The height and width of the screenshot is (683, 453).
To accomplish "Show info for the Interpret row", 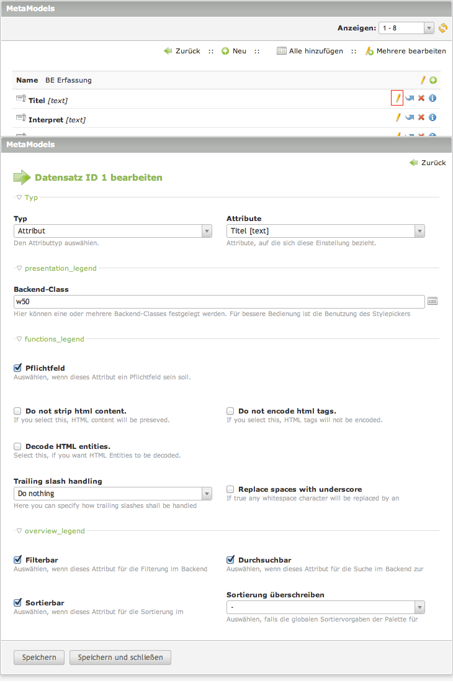I will tap(433, 117).
